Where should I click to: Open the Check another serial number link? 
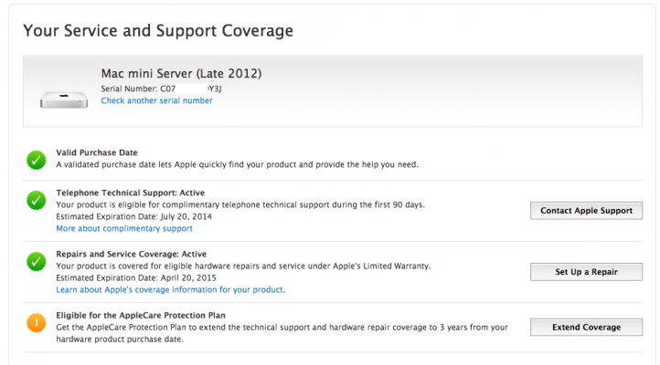[x=156, y=100]
